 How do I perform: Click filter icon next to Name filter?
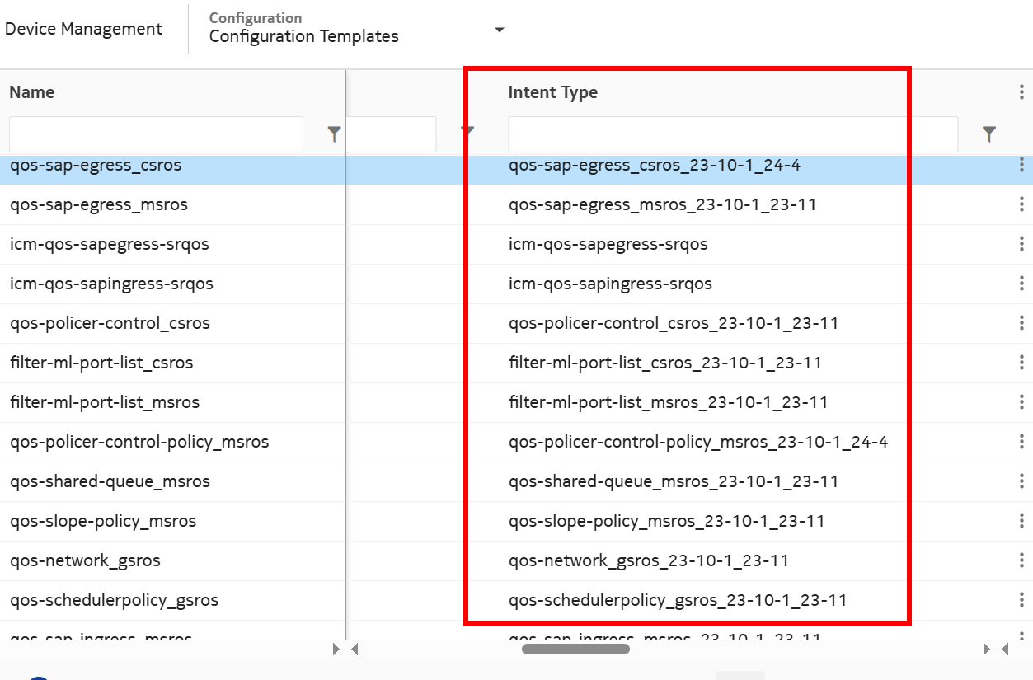(x=334, y=134)
